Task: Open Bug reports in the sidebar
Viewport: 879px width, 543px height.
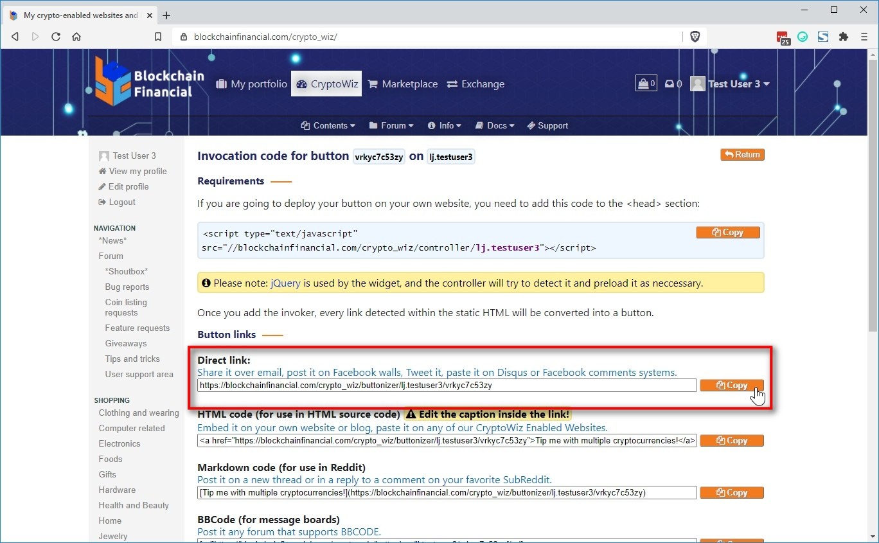Action: coord(127,287)
